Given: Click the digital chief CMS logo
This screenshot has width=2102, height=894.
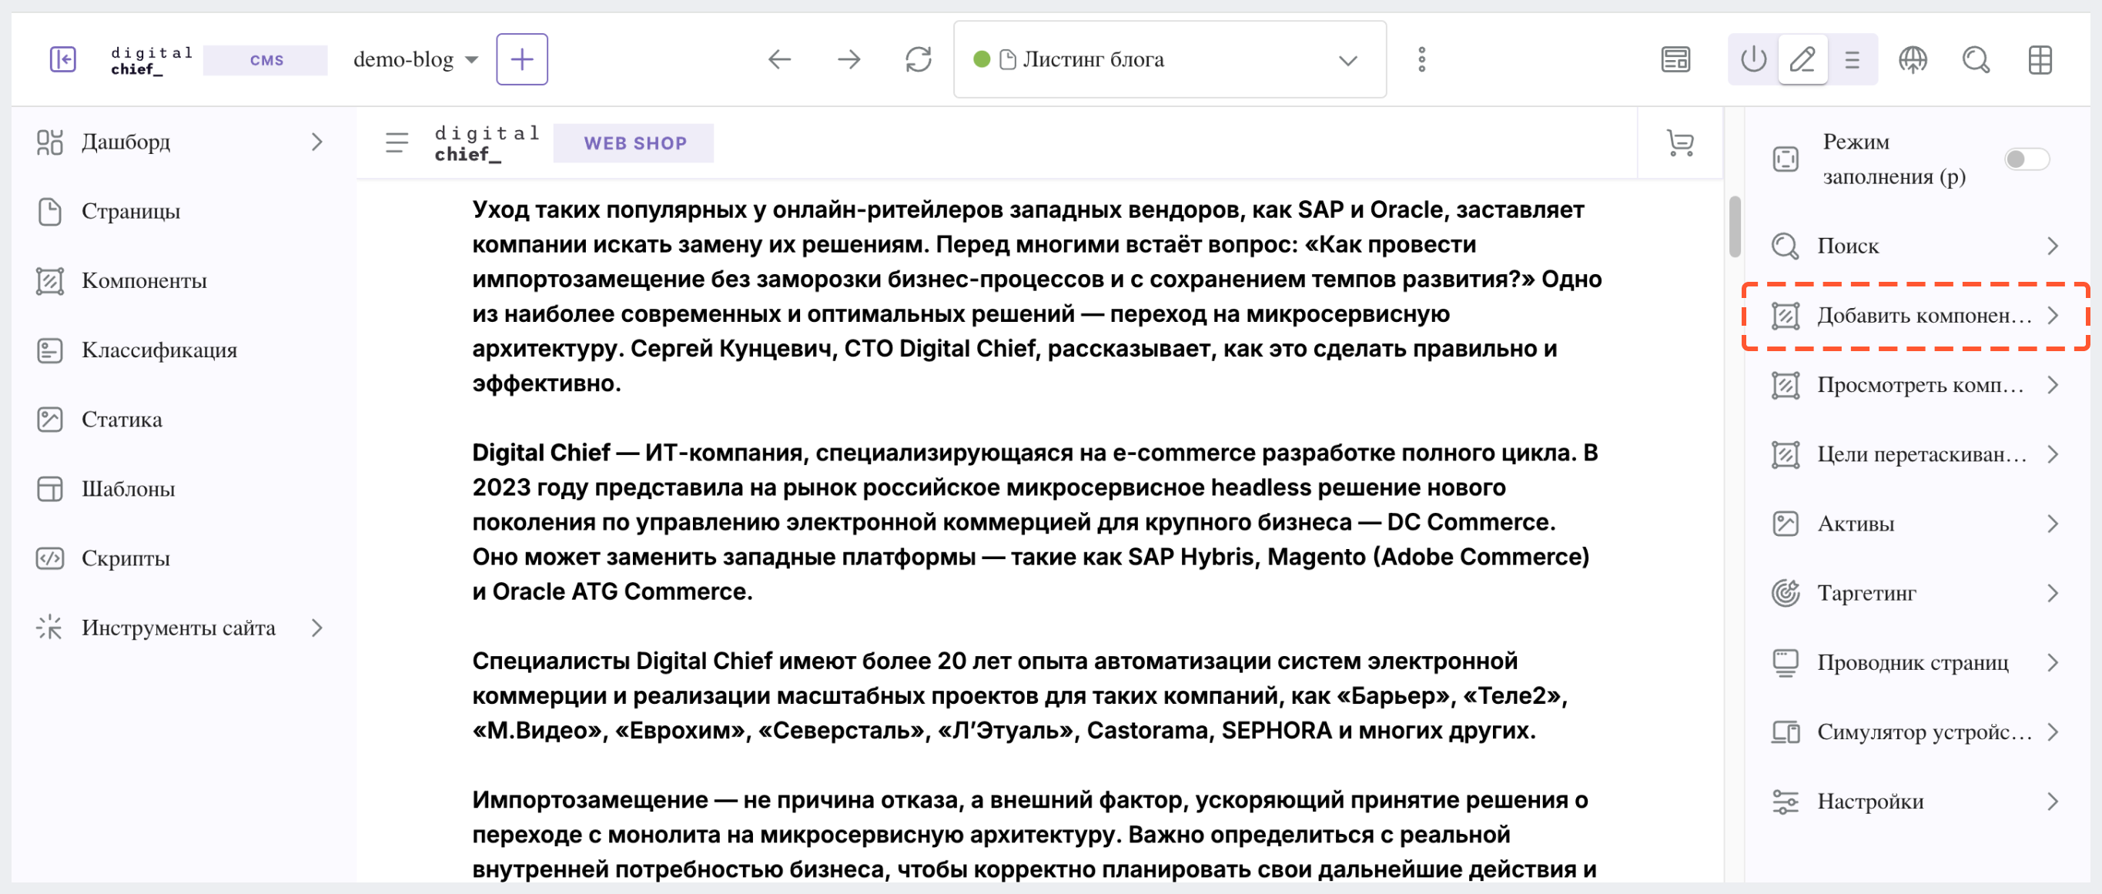Looking at the screenshot, I should 218,60.
